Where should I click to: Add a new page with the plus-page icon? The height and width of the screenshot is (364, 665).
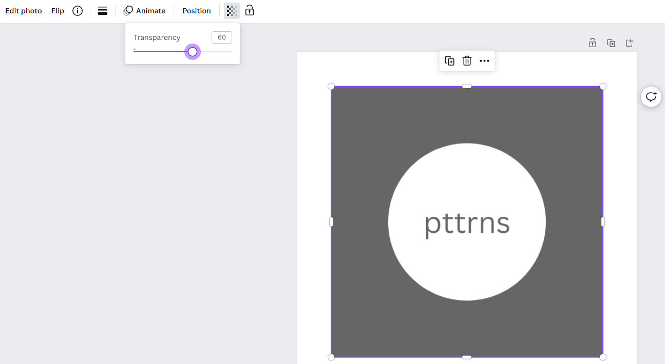[x=630, y=43]
